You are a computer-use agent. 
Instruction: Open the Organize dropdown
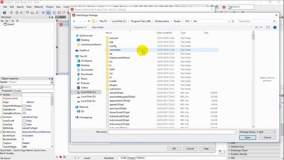click(x=80, y=28)
